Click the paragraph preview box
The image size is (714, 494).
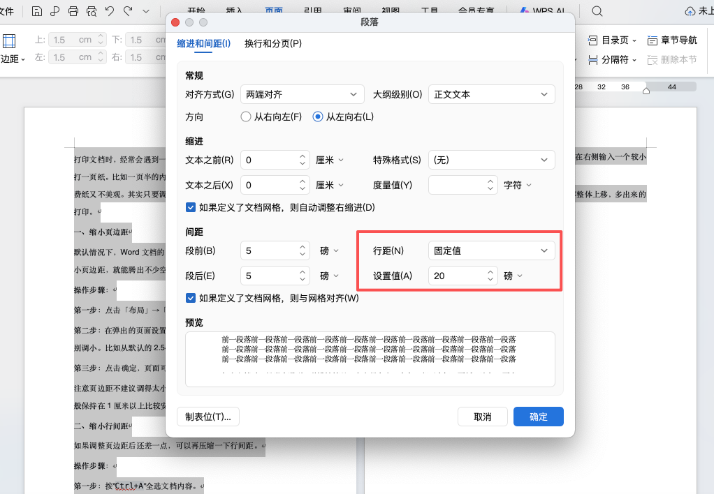coord(370,359)
